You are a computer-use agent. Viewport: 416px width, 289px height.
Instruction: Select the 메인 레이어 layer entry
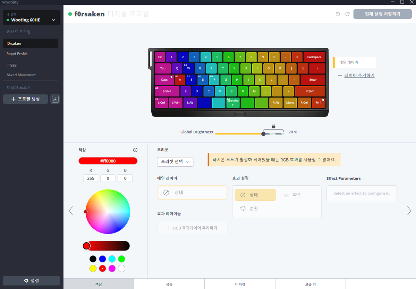click(x=355, y=62)
